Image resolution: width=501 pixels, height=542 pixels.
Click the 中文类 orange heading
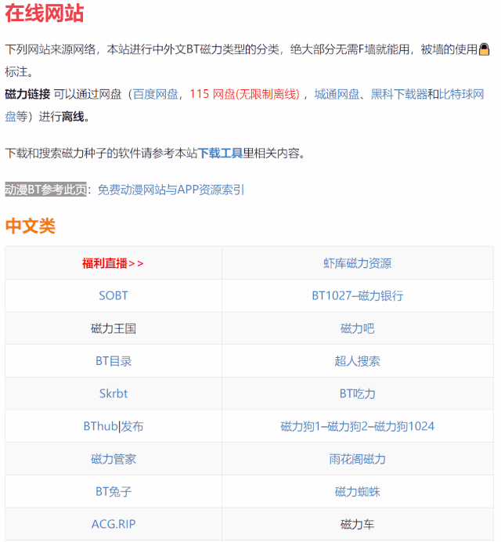coord(30,226)
